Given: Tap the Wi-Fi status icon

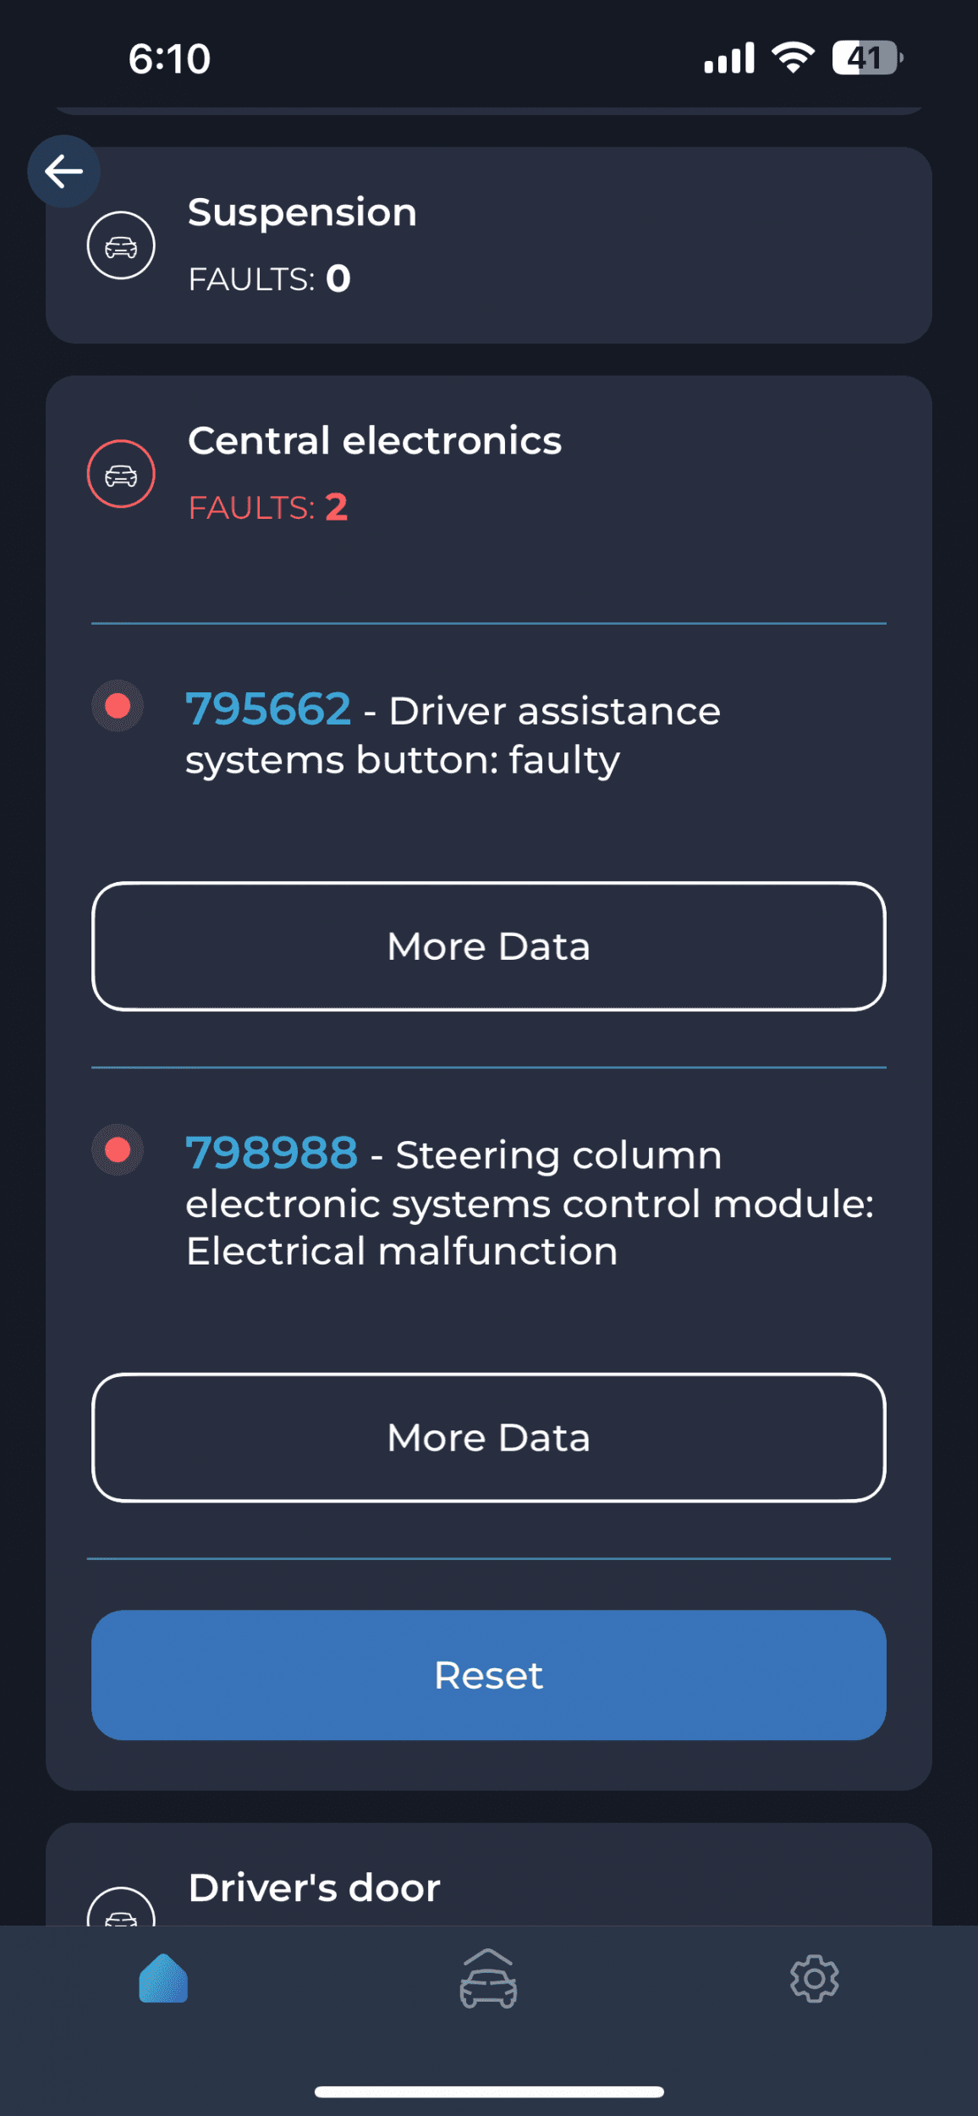Looking at the screenshot, I should (793, 58).
